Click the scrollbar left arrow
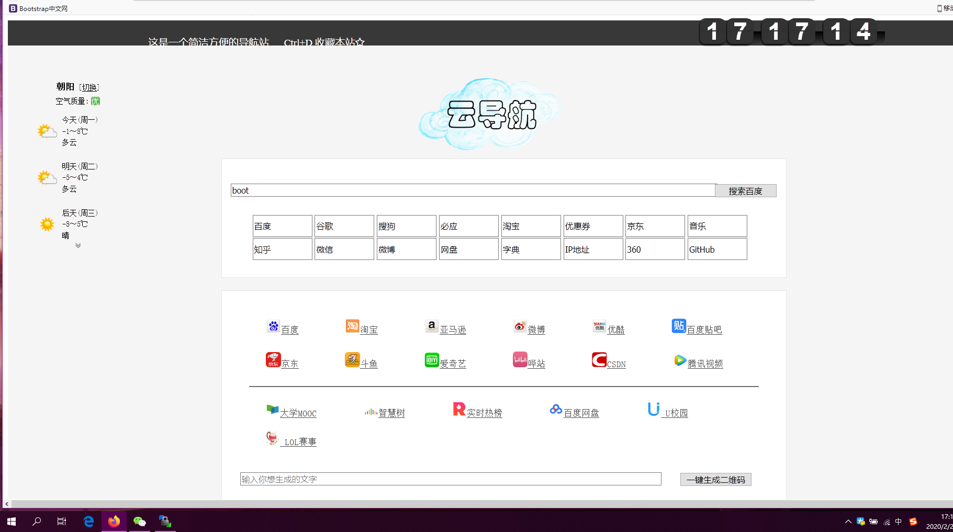 (7, 504)
